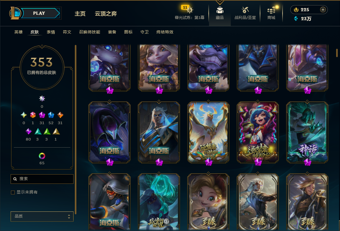
Task: Open the 终结特效 tab
Action: [165, 32]
